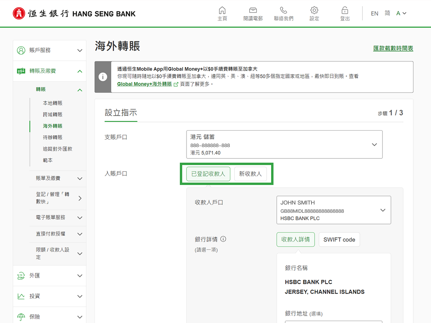Open the remittance cut-off timetable link
Viewport: 431px width, 323px height.
pyautogui.click(x=393, y=48)
